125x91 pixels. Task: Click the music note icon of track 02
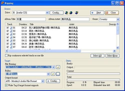(x=11, y=31)
